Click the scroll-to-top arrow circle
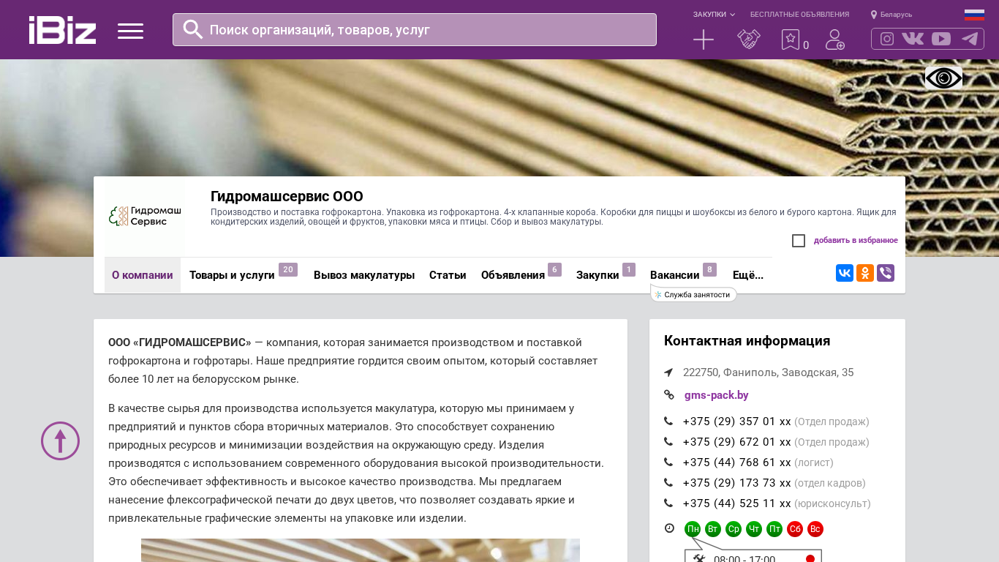This screenshot has height=562, width=999. tap(60, 441)
